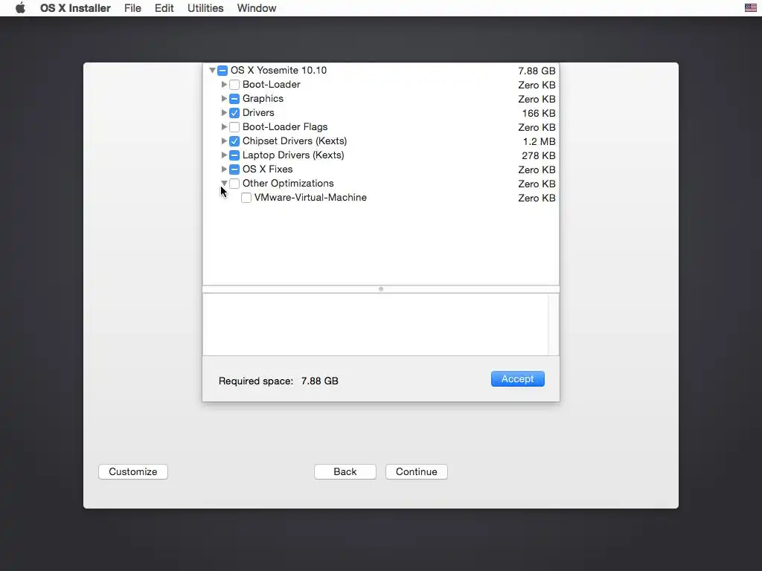Expand the Drivers group
762x571 pixels.
(224, 113)
